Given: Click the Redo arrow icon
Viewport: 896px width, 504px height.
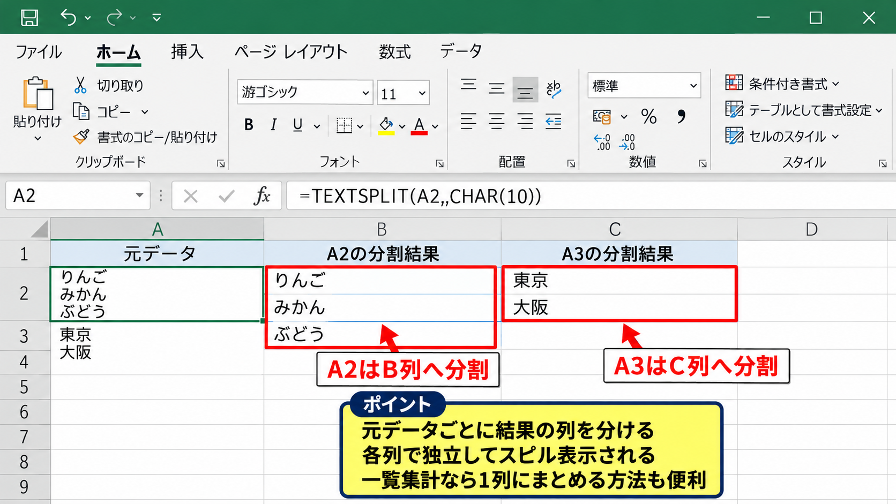Looking at the screenshot, I should (114, 18).
